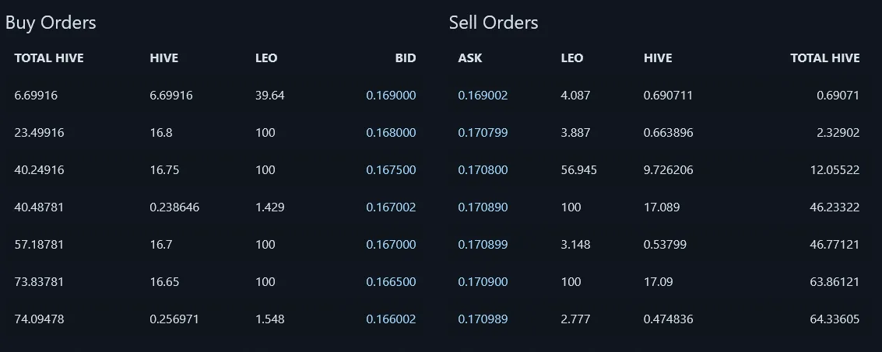The height and width of the screenshot is (352, 882).
Task: Click the BID column header
Action: click(x=406, y=58)
